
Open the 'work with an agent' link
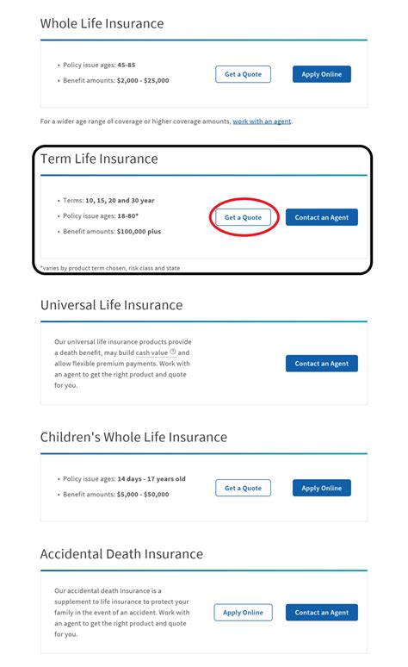[262, 122]
